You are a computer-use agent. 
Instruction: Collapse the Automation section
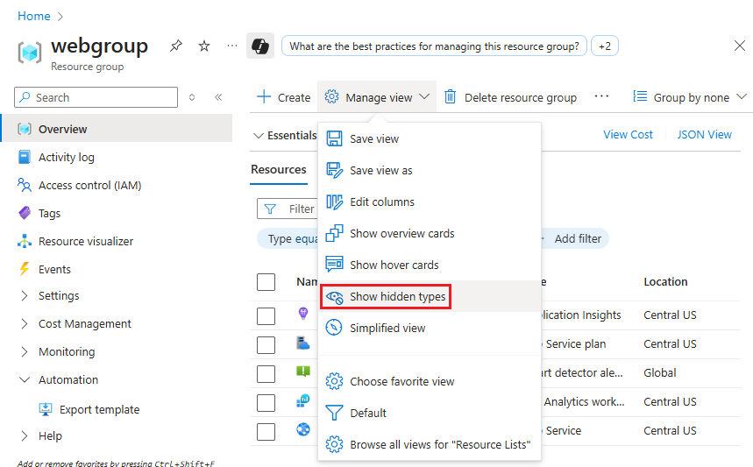coord(67,379)
